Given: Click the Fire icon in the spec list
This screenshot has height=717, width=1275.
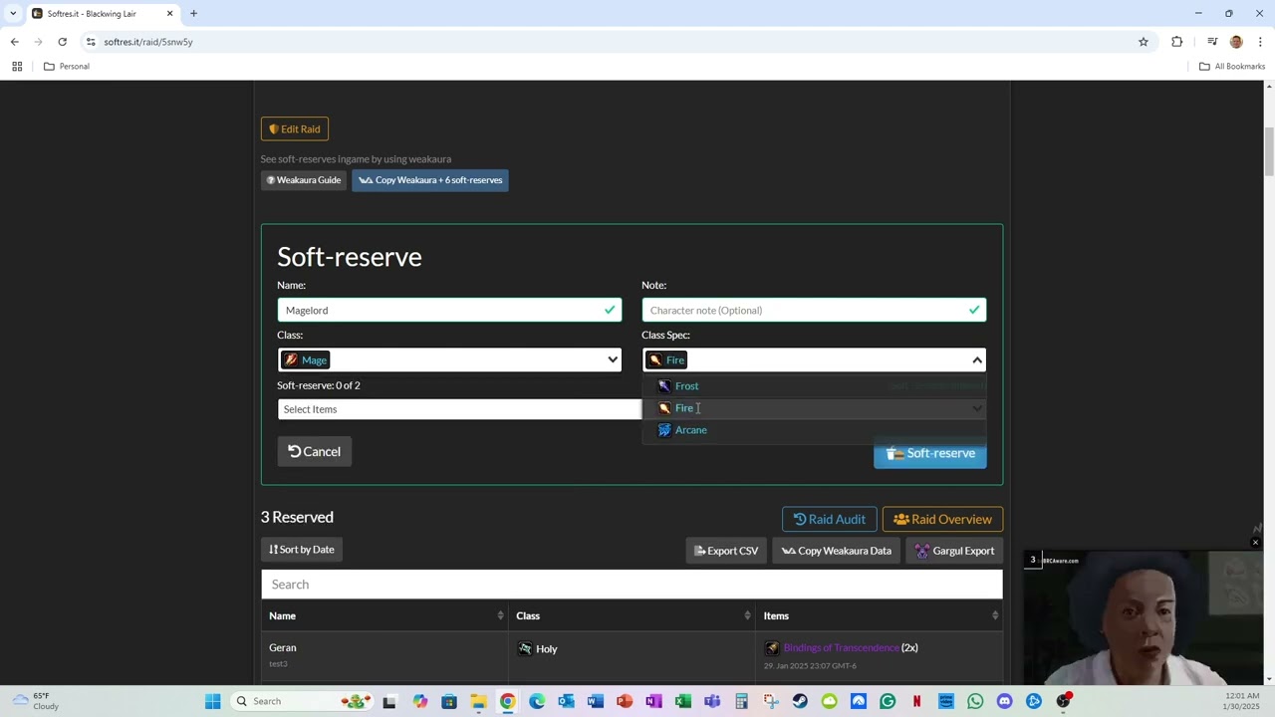Looking at the screenshot, I should tap(664, 408).
